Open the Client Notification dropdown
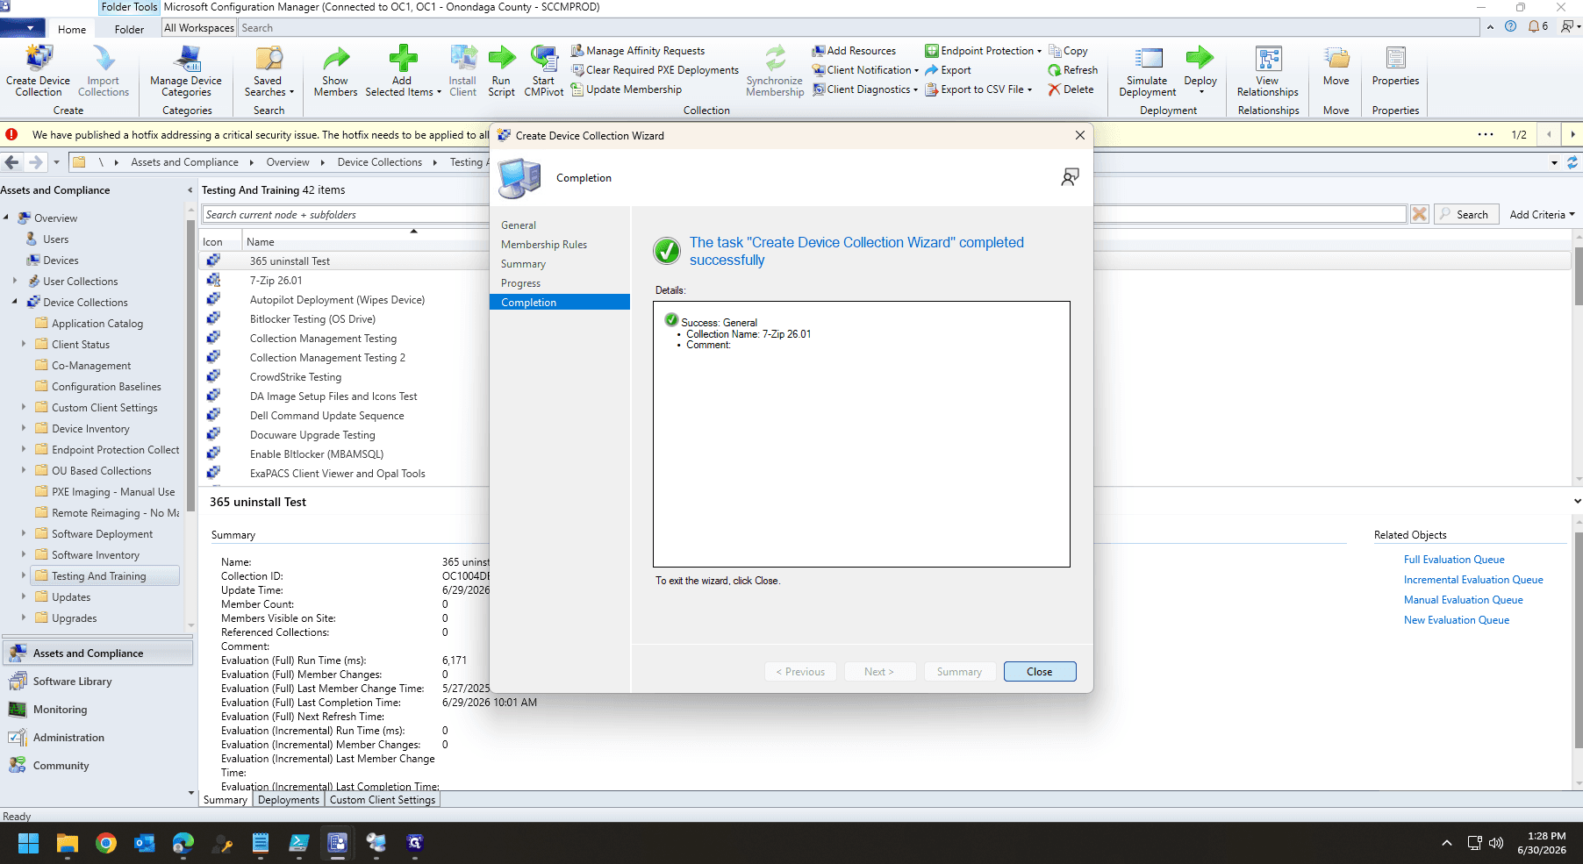Image resolution: width=1583 pixels, height=864 pixels. point(865,70)
